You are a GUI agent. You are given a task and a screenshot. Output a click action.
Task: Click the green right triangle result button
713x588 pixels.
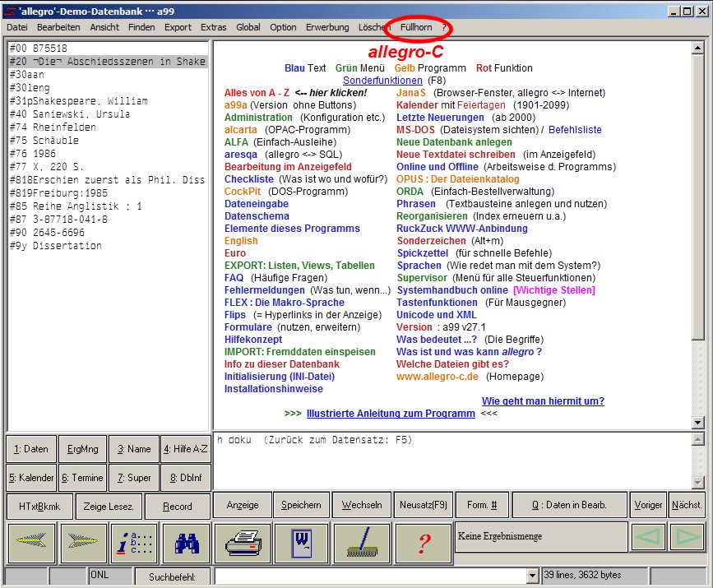pos(688,537)
